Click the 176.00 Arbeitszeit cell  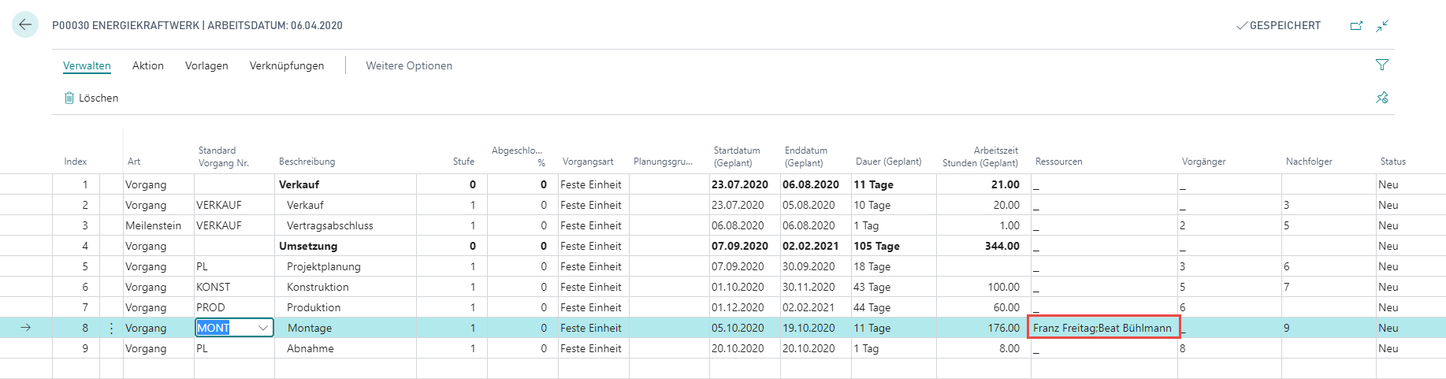[983, 328]
